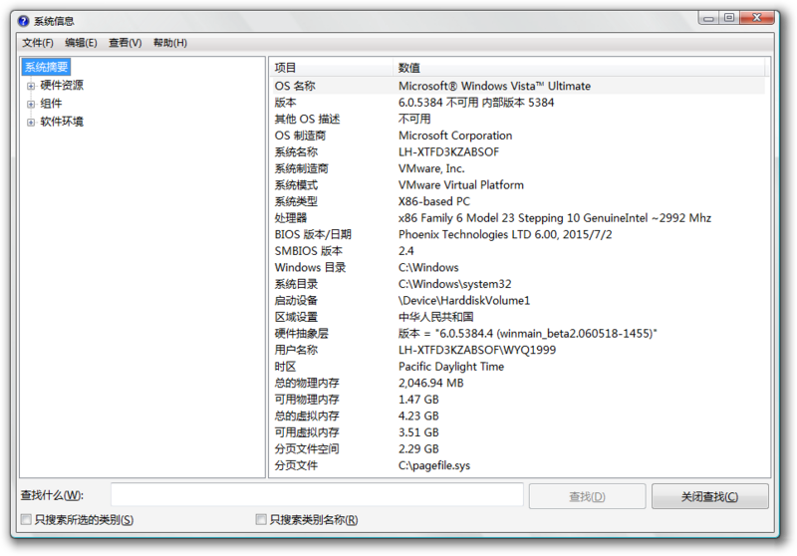Select the value LH-XTFD3KZABSOF

(x=448, y=152)
